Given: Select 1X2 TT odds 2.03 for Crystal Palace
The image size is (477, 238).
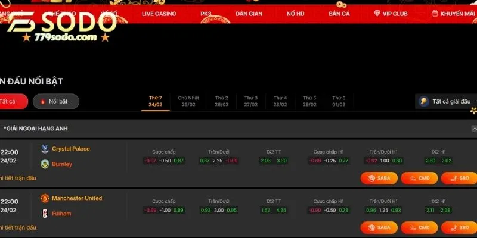Looking at the screenshot, I should [265, 161].
